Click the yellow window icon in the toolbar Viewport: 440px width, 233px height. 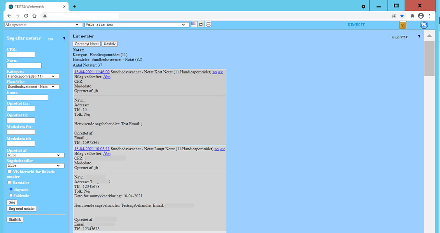(201, 24)
